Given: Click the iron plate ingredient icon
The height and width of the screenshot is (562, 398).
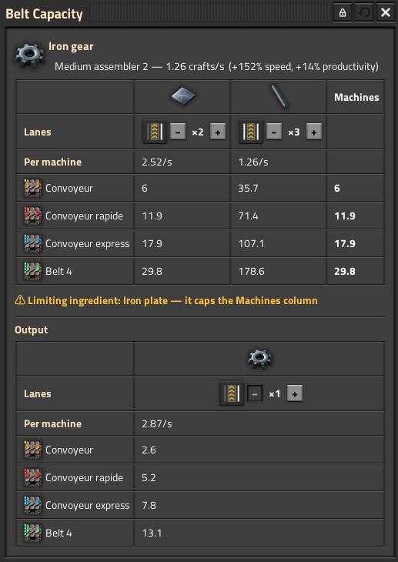Looking at the screenshot, I should coord(183,96).
